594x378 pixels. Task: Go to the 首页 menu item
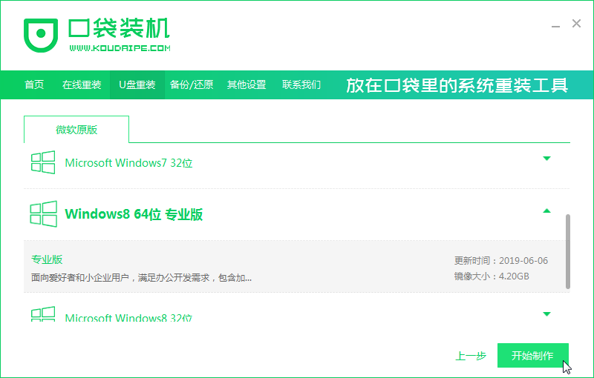click(x=34, y=84)
